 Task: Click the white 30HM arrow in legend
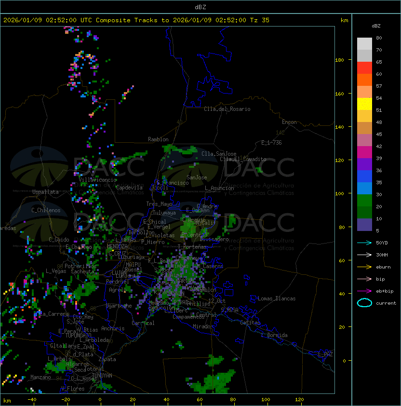(364, 255)
